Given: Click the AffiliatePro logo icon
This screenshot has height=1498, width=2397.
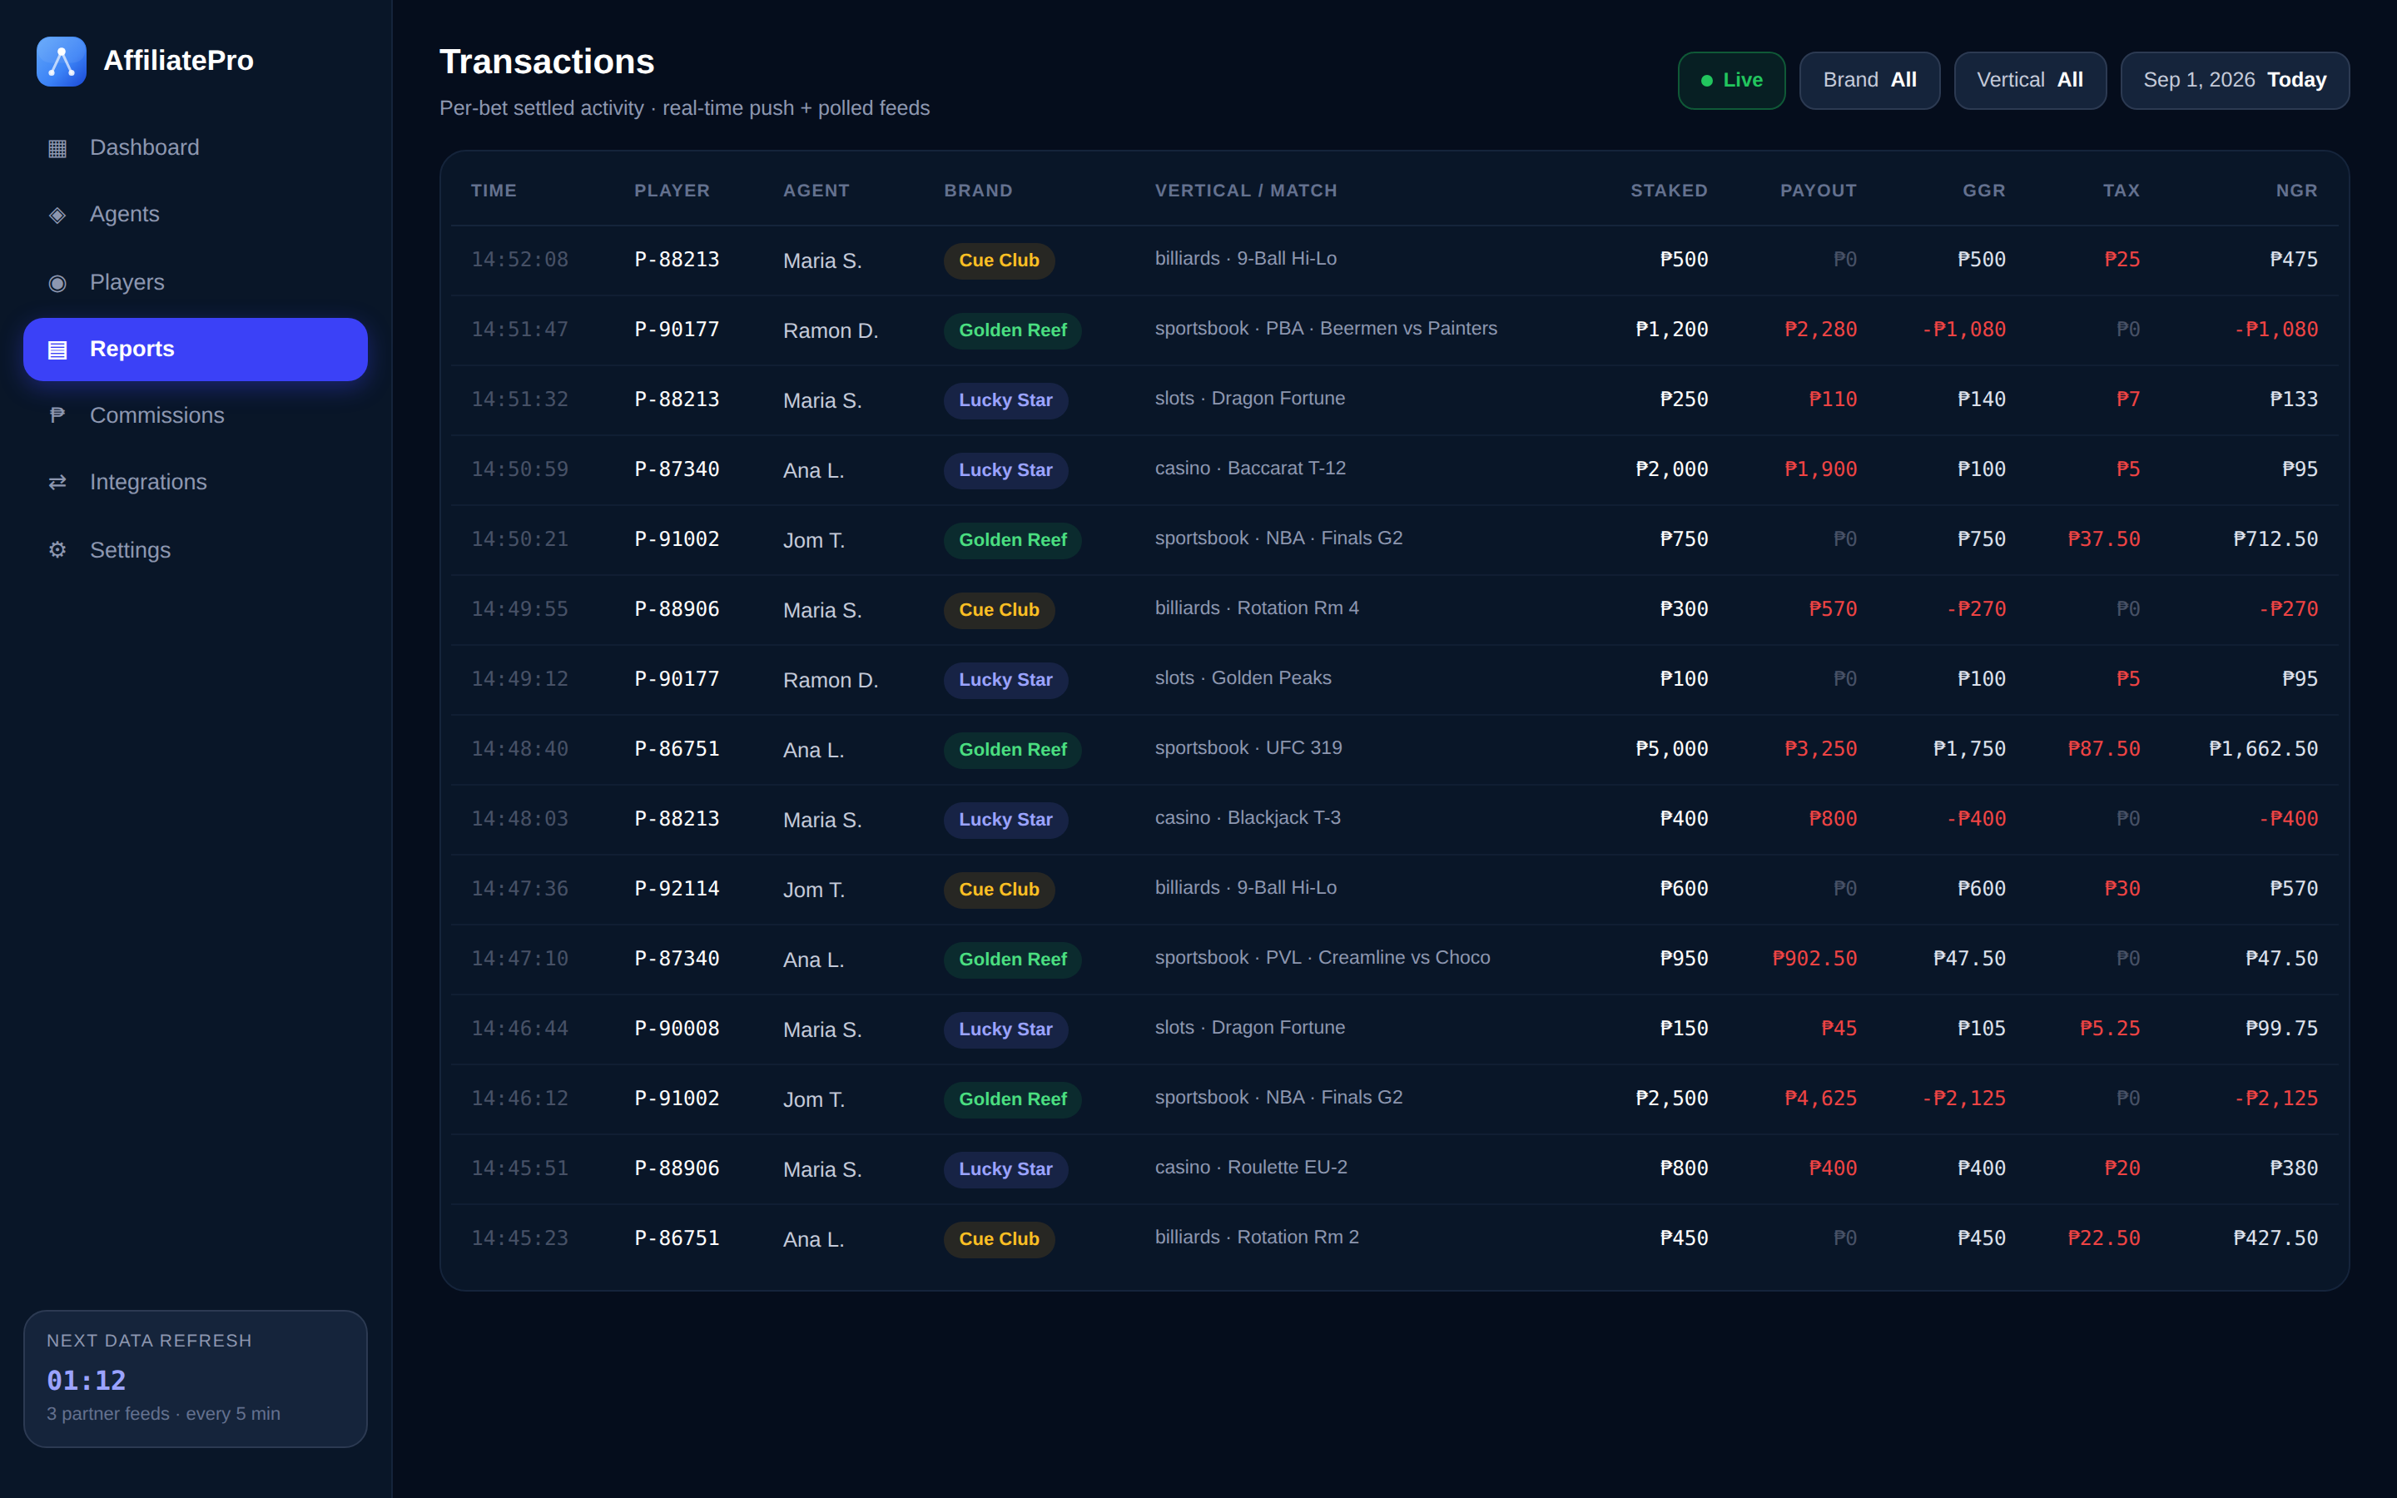Looking at the screenshot, I should click(62, 62).
